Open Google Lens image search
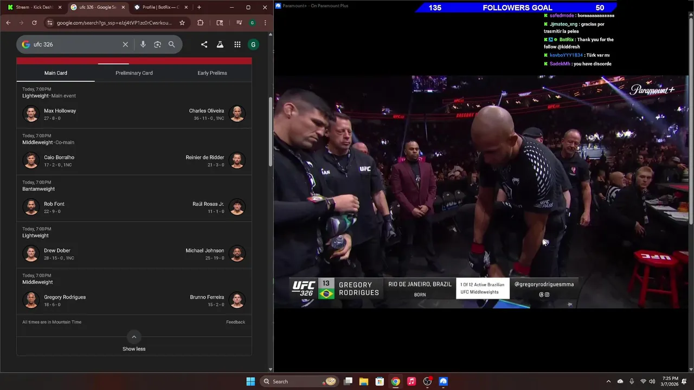This screenshot has height=390, width=694. (157, 44)
